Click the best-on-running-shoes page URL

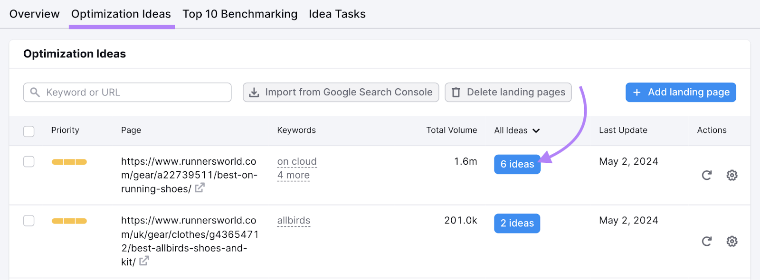click(189, 175)
